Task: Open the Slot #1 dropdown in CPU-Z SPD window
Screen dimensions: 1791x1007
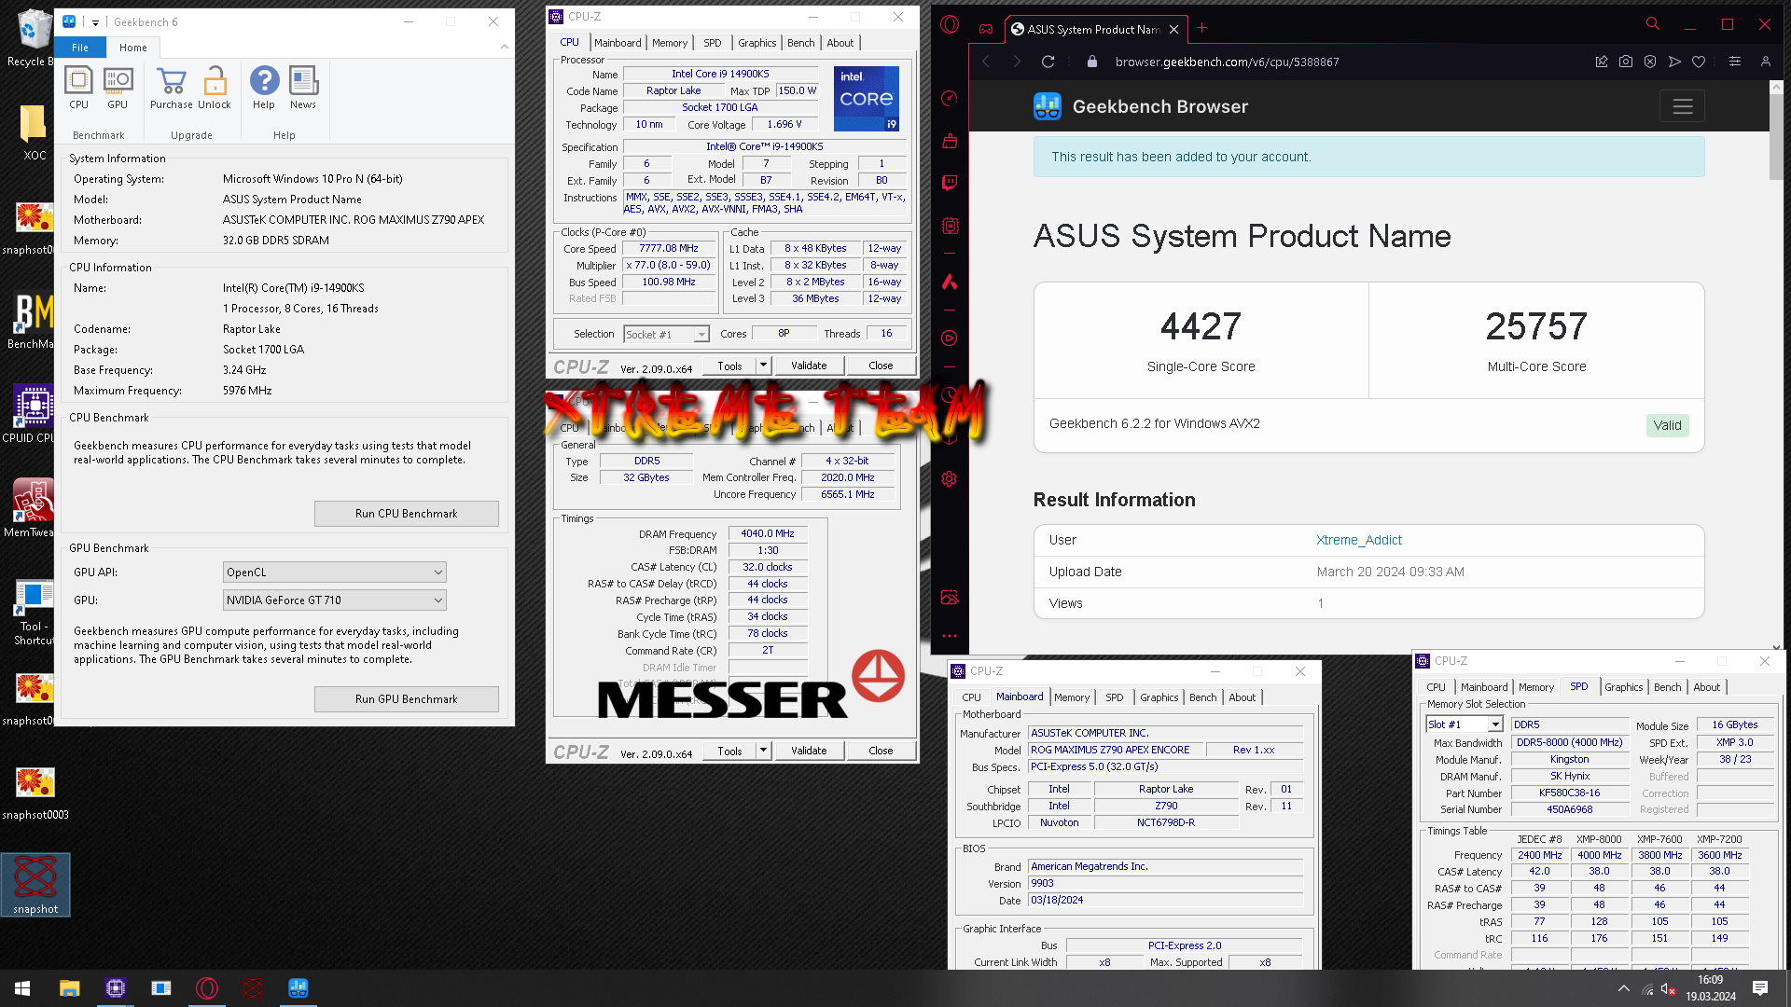Action: [1465, 724]
